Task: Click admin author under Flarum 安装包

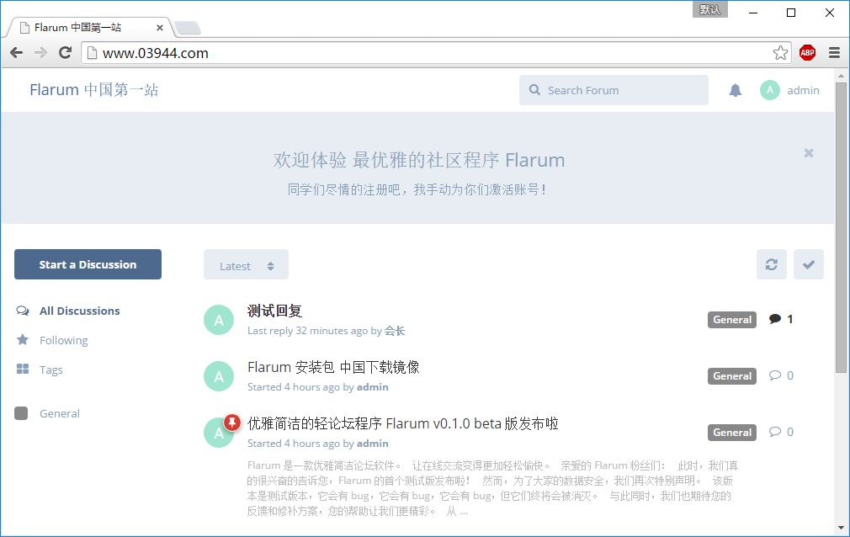Action: coord(373,387)
